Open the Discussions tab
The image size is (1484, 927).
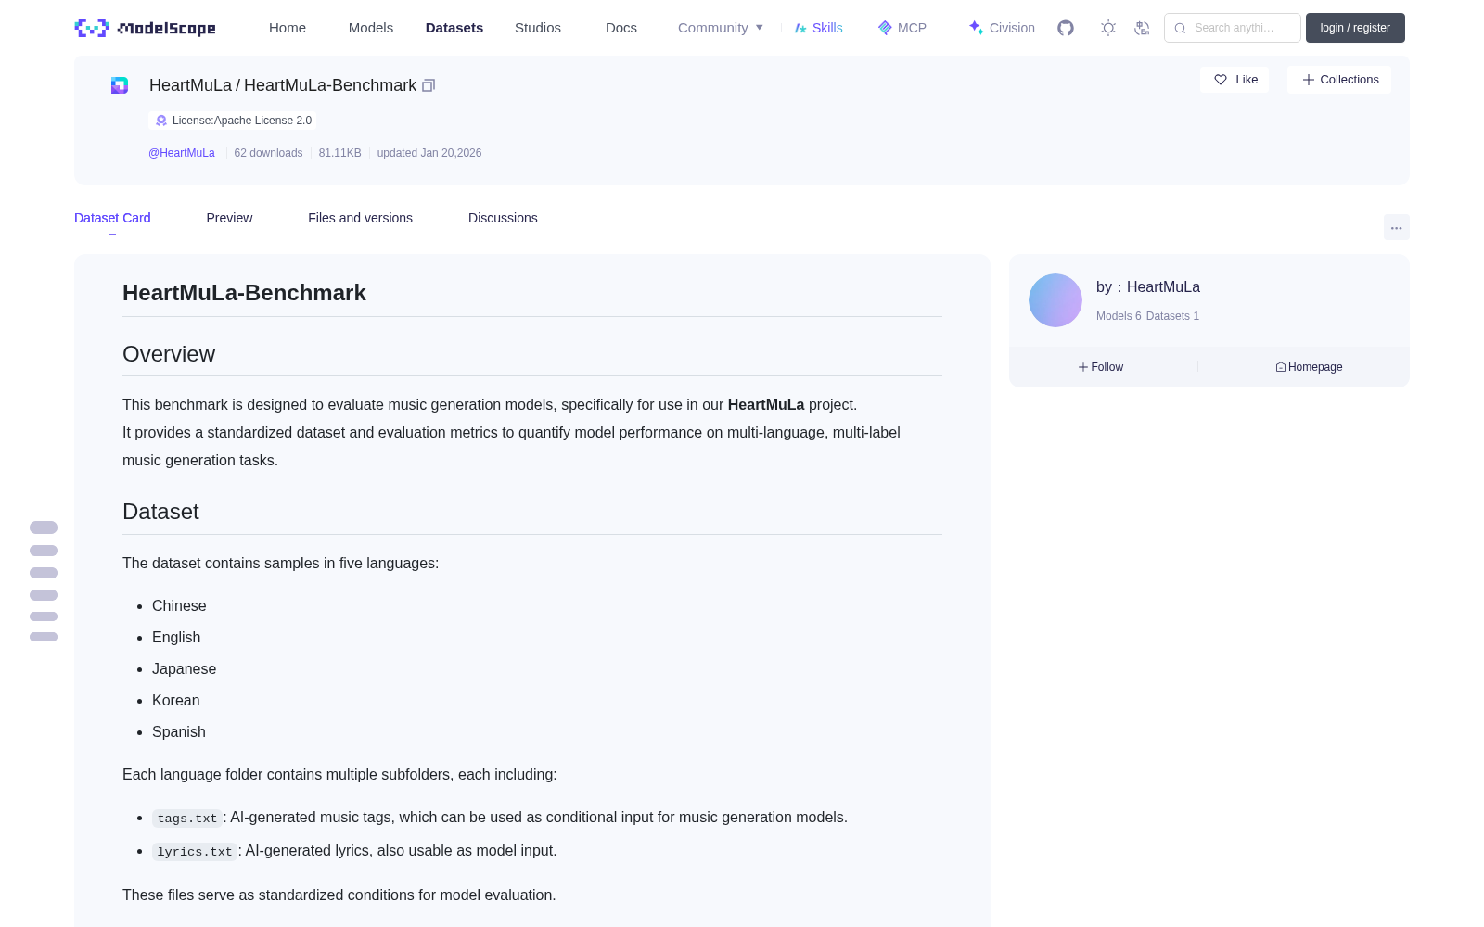(503, 218)
